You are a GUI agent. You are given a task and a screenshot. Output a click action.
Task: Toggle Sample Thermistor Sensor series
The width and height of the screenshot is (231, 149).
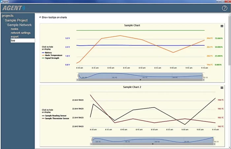[57, 118]
